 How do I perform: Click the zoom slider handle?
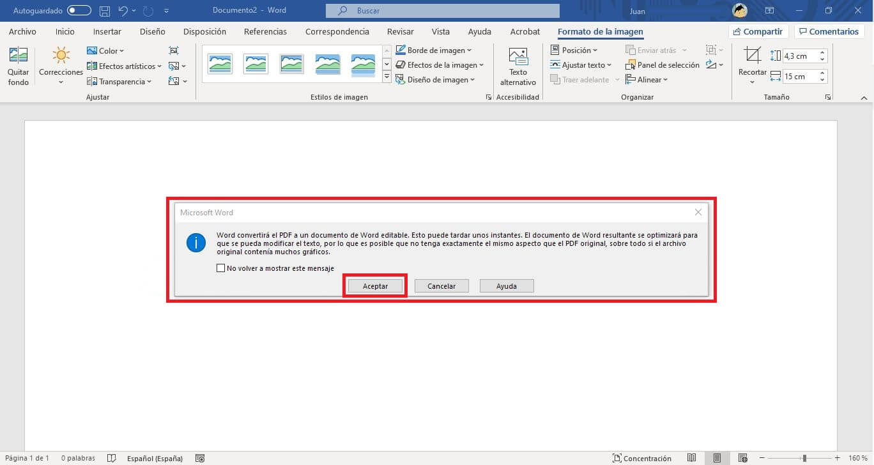[x=804, y=458]
